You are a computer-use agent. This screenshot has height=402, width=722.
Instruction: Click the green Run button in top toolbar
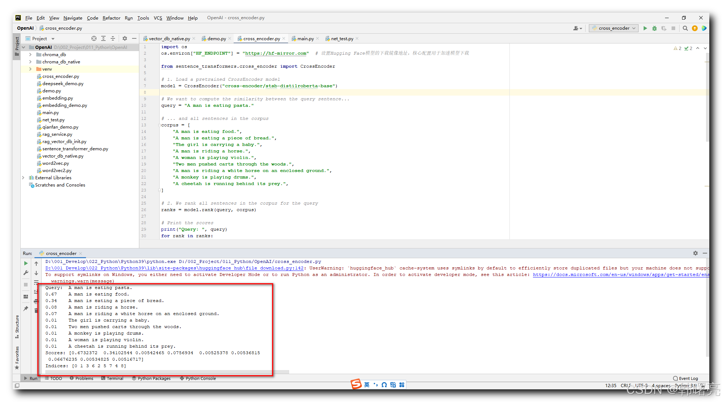pyautogui.click(x=645, y=28)
